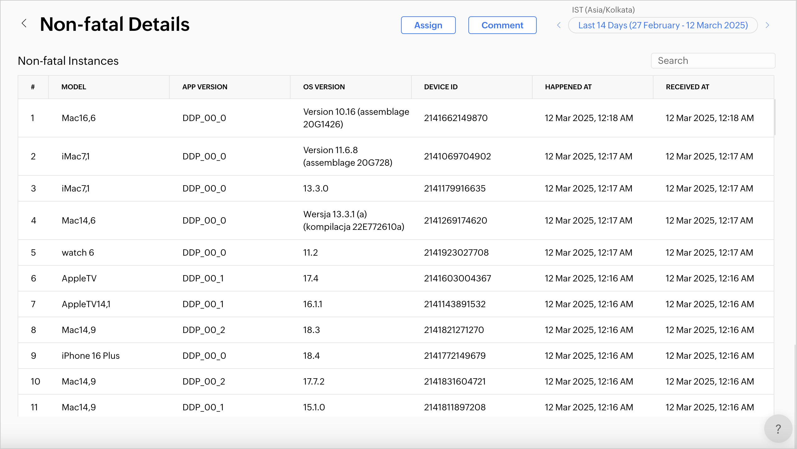Click the Comment button
The width and height of the screenshot is (797, 449).
(x=502, y=25)
